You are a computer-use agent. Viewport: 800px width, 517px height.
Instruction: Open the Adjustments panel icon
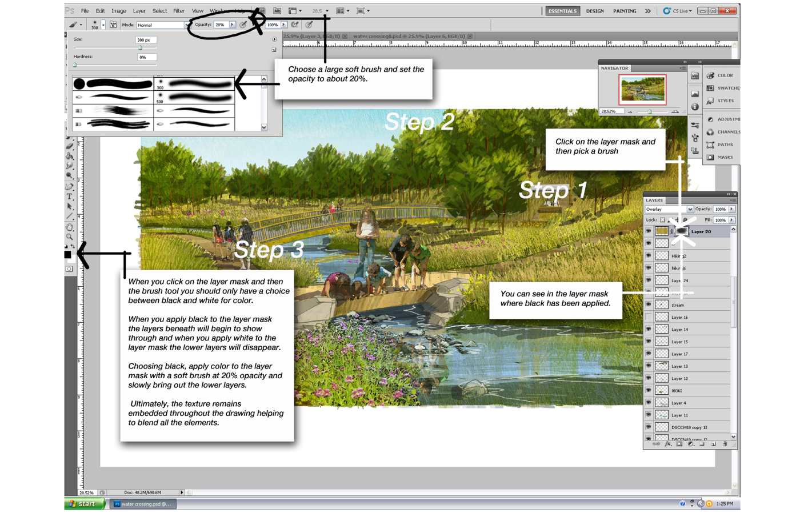tap(710, 119)
